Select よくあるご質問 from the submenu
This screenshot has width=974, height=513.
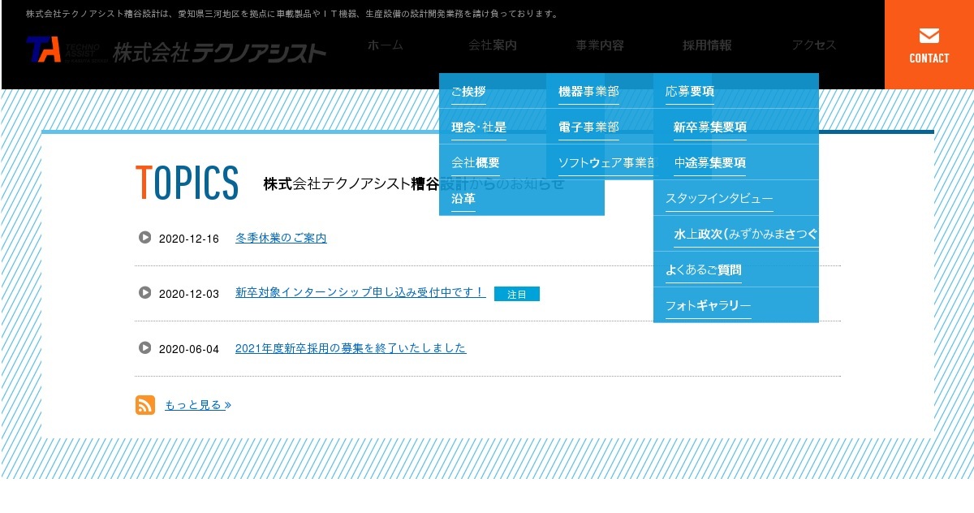tap(703, 269)
